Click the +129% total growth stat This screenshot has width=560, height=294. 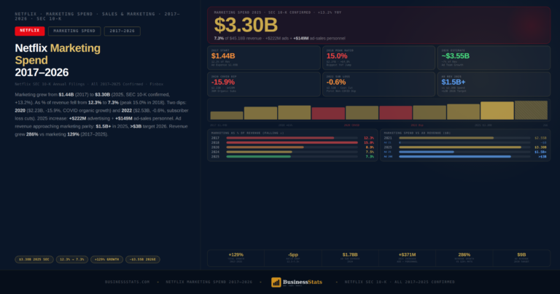(x=236, y=258)
